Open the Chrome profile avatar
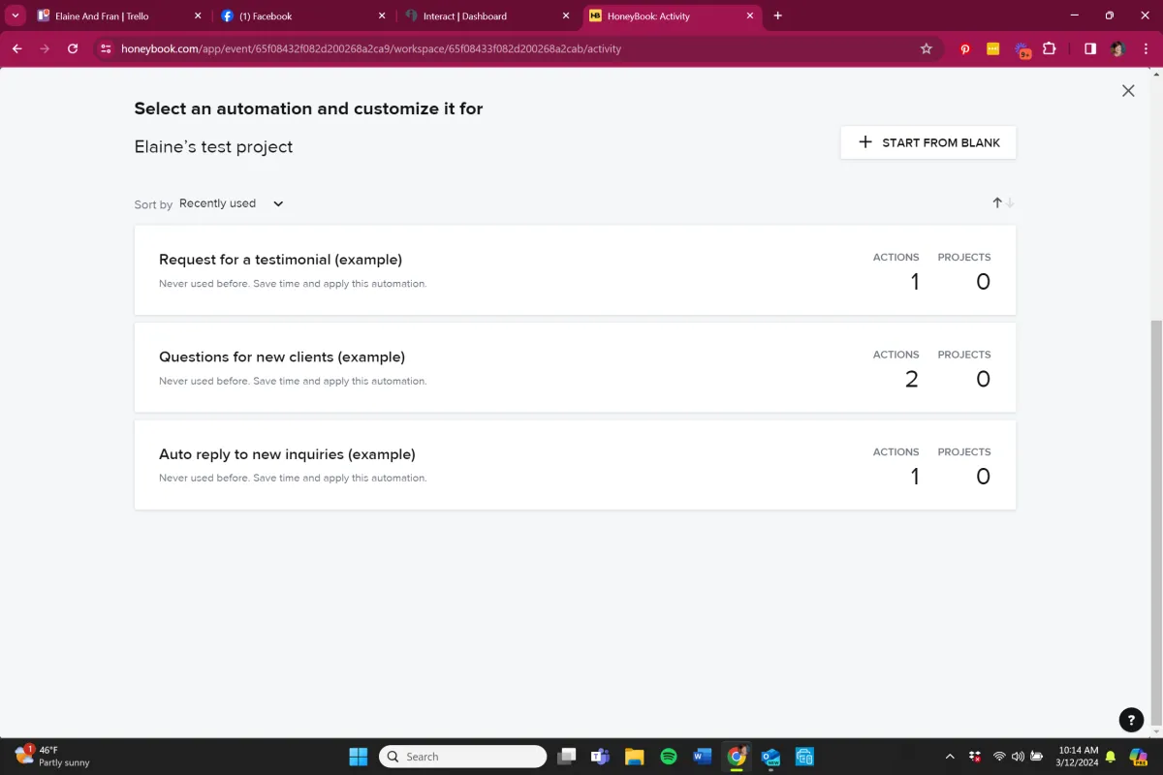Viewport: 1163px width, 775px height. click(x=1117, y=48)
